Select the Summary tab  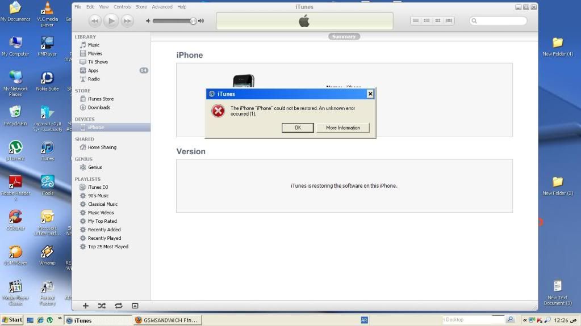tap(344, 36)
